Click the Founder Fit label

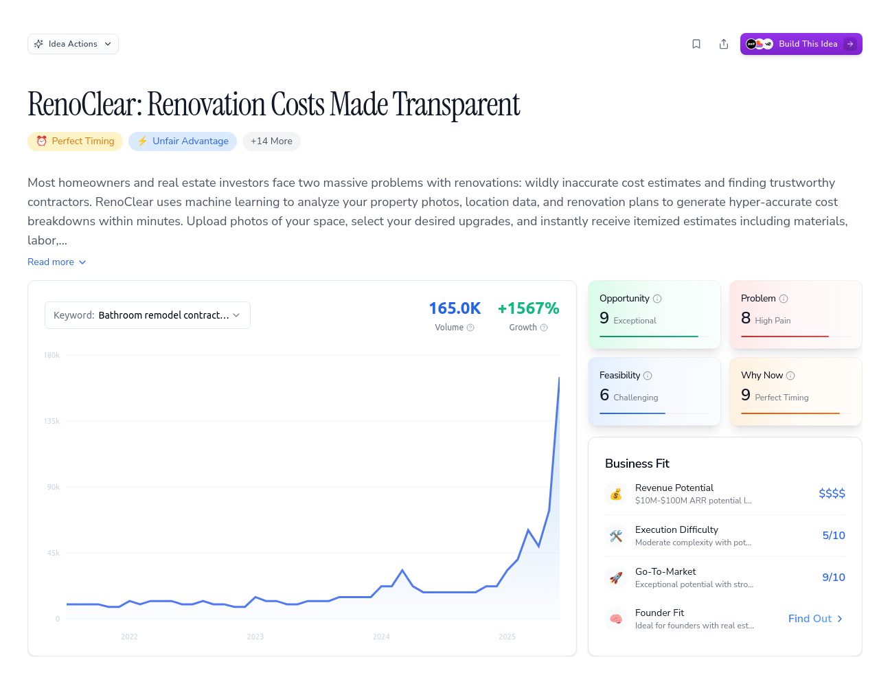click(x=659, y=613)
